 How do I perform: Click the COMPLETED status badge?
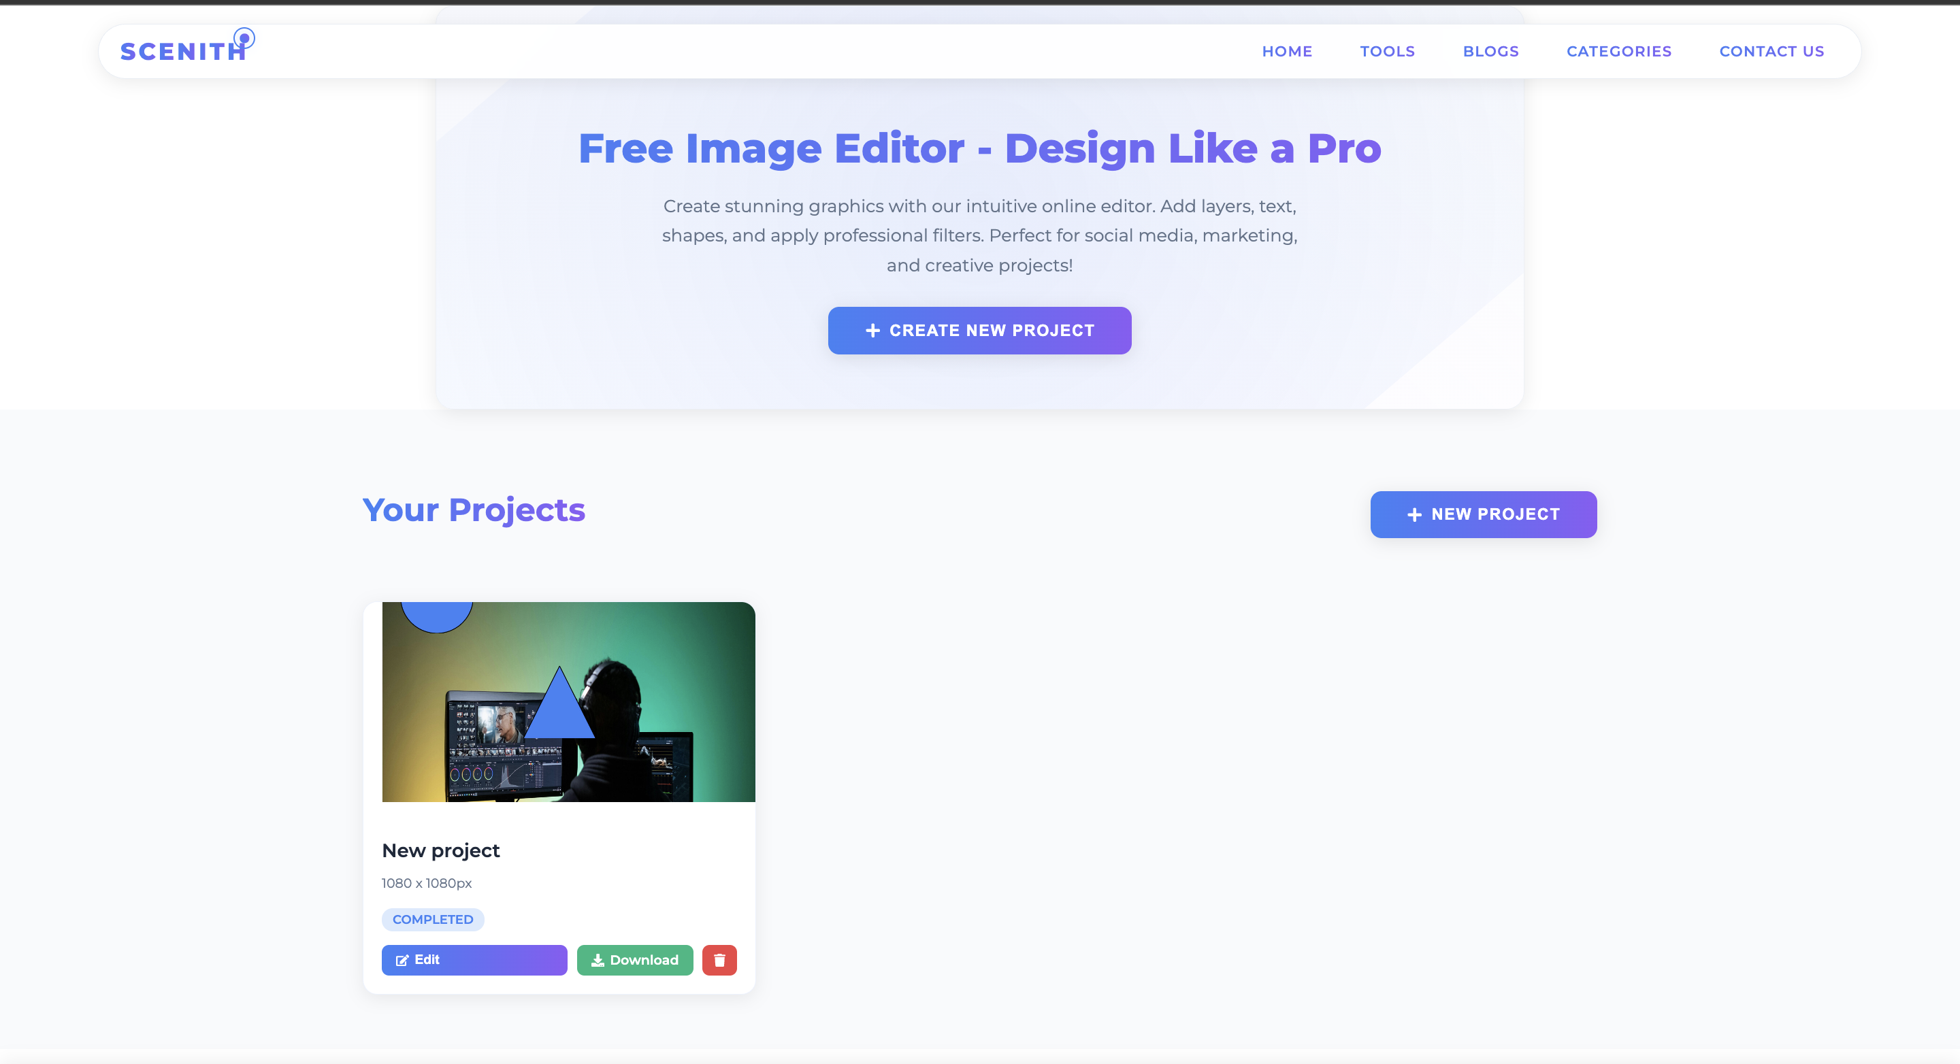(x=432, y=918)
